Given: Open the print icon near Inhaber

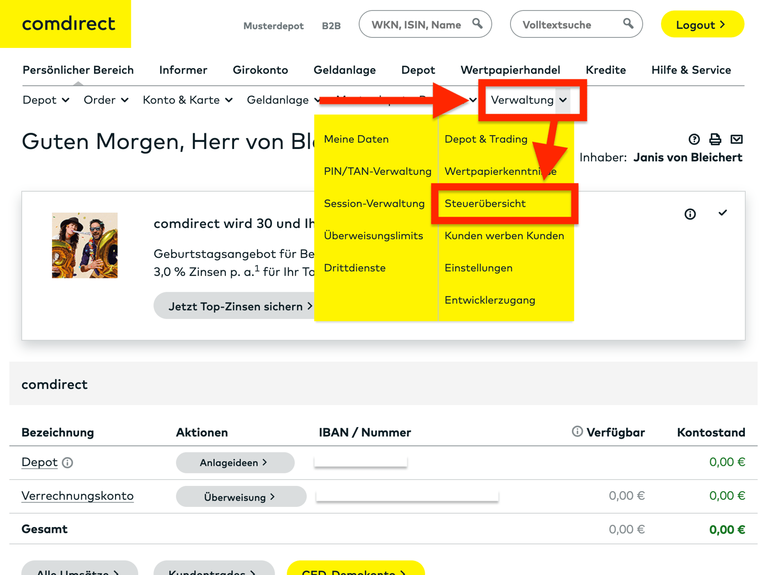Looking at the screenshot, I should (x=715, y=139).
